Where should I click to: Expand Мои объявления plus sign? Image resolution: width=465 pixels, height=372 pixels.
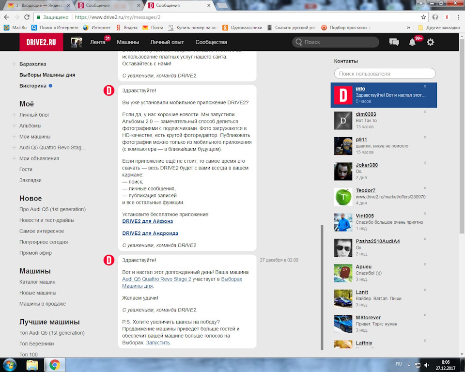[x=14, y=158]
